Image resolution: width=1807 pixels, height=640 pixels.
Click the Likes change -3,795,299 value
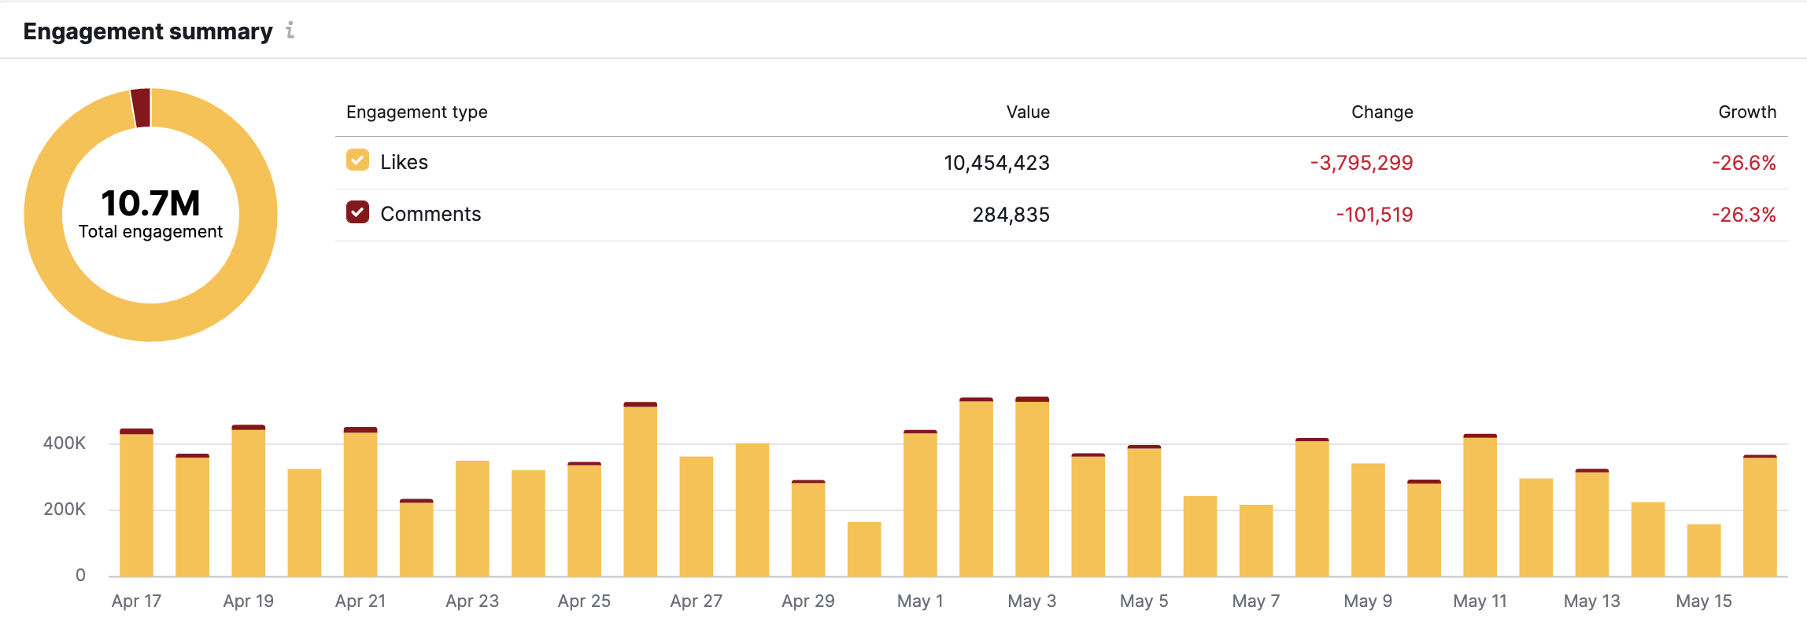1361,163
